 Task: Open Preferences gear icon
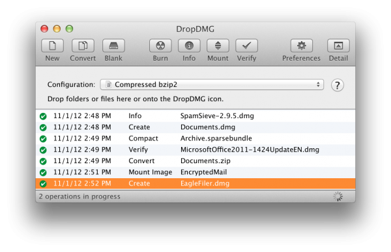coord(302,46)
